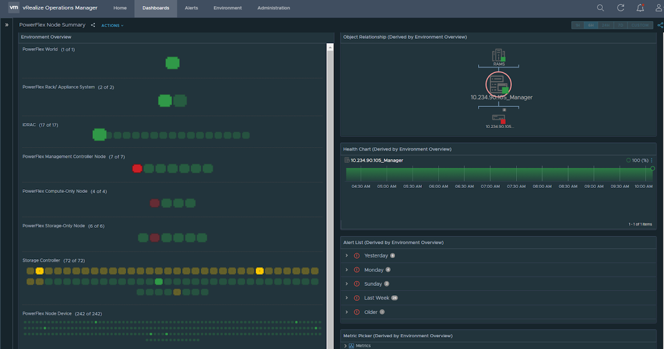664x349 pixels.
Task: Go to the Alerts tab
Action: tap(191, 8)
